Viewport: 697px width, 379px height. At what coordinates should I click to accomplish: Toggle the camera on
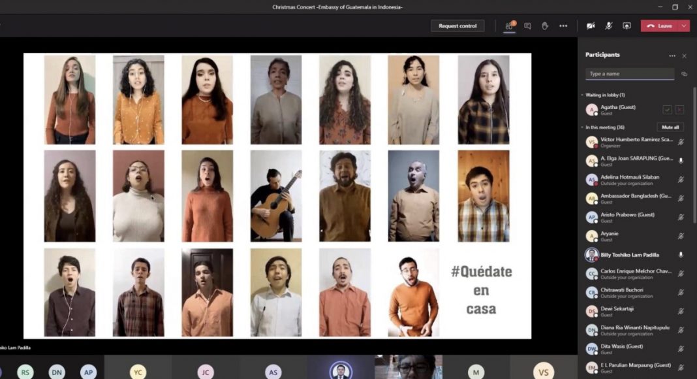click(591, 26)
